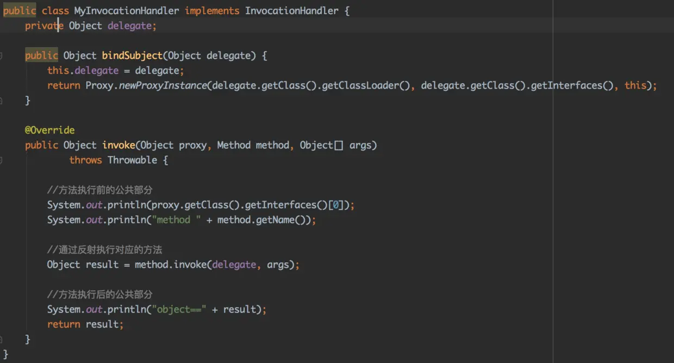Screen dimensions: 674x363
Task: Click the newProxyInstance method call
Action: click(163, 85)
